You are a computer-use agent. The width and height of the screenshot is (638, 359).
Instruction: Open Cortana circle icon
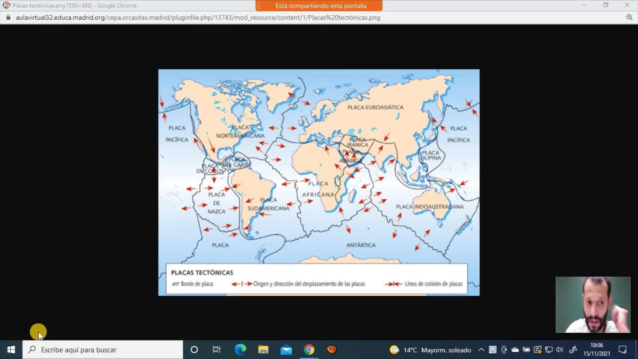tap(194, 350)
